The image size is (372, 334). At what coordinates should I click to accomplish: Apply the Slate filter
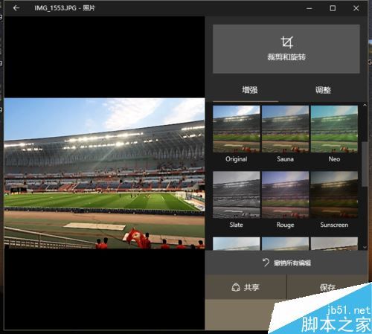237,195
